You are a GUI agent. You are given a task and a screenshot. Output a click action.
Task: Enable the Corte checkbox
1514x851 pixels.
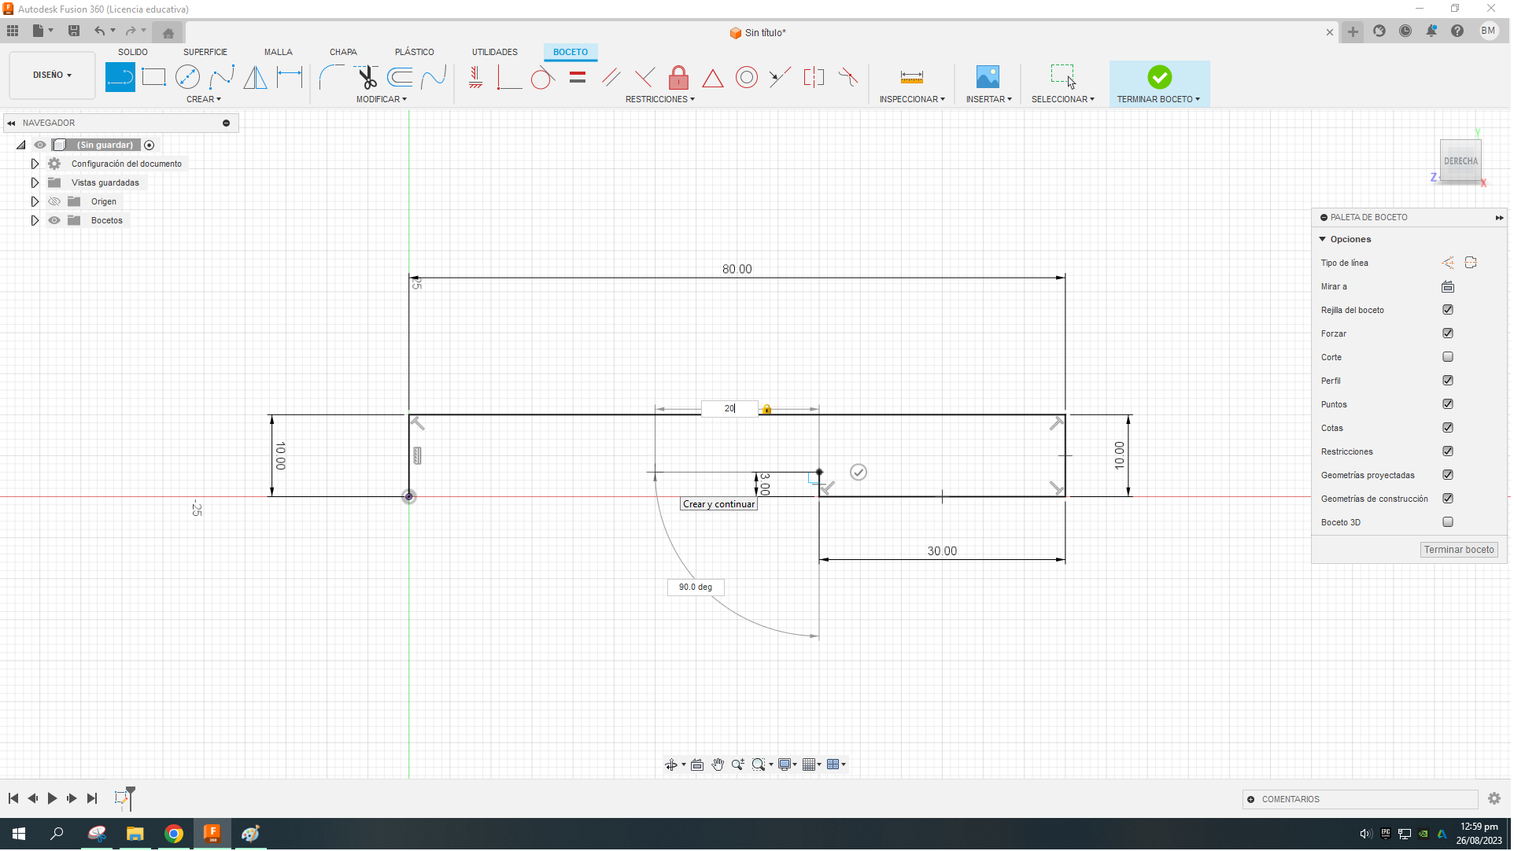pyautogui.click(x=1447, y=357)
